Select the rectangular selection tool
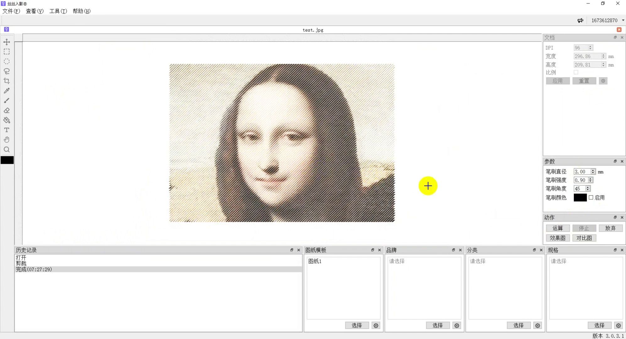This screenshot has width=626, height=339. pos(6,51)
